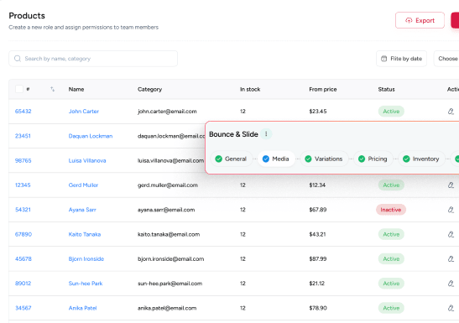Click the price $78.90
This screenshot has width=459, height=323.
click(318, 308)
